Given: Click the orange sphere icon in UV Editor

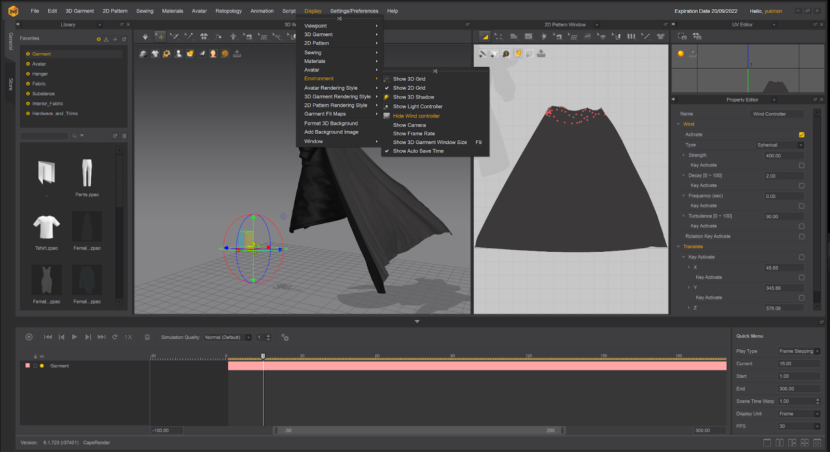Looking at the screenshot, I should (681, 53).
